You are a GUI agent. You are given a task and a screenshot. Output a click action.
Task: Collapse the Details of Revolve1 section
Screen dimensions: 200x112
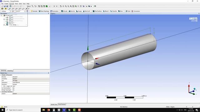point(1,75)
